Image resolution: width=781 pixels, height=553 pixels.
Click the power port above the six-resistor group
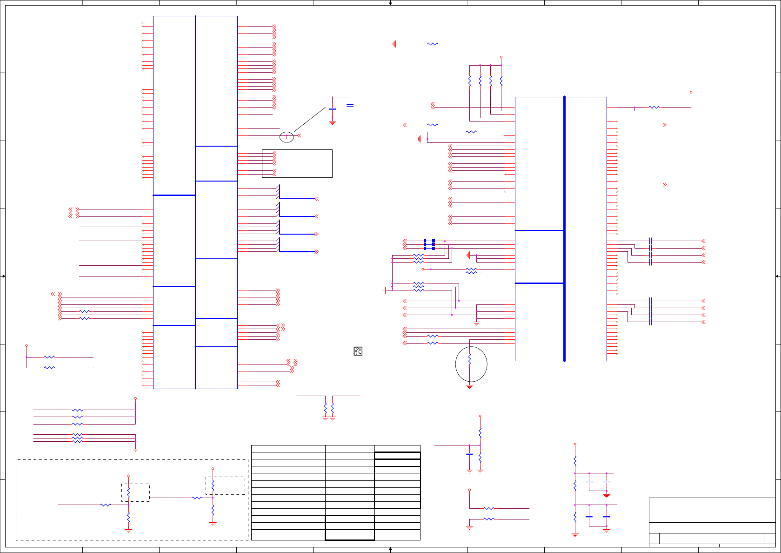click(135, 398)
